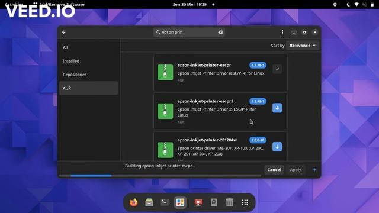This screenshot has height=213, width=379.
Task: Click 'Building epson-inkjet-printer-escpr...' status text
Action: point(160,166)
